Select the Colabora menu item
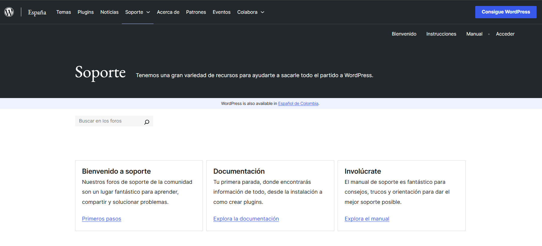The height and width of the screenshot is (246, 542). point(247,12)
